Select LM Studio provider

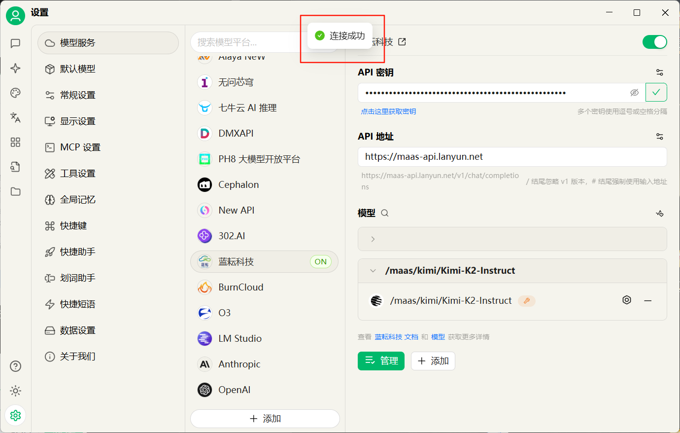[265, 339]
